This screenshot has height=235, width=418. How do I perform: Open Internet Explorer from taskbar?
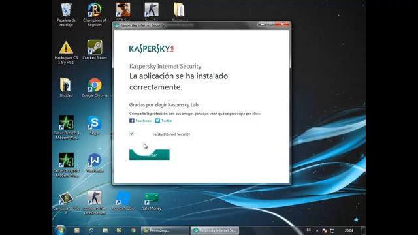[91, 230]
